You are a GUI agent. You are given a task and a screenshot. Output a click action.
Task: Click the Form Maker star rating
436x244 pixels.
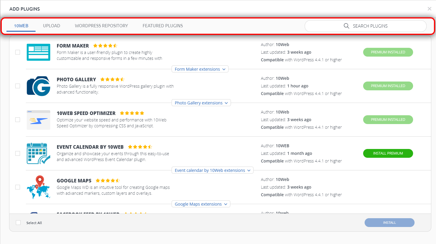tap(105, 46)
